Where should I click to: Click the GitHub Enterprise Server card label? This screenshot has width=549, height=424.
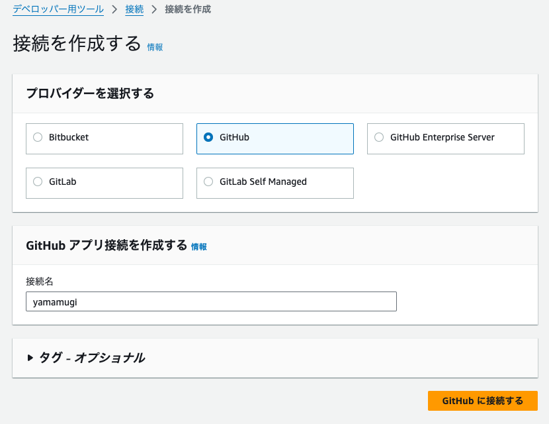443,137
